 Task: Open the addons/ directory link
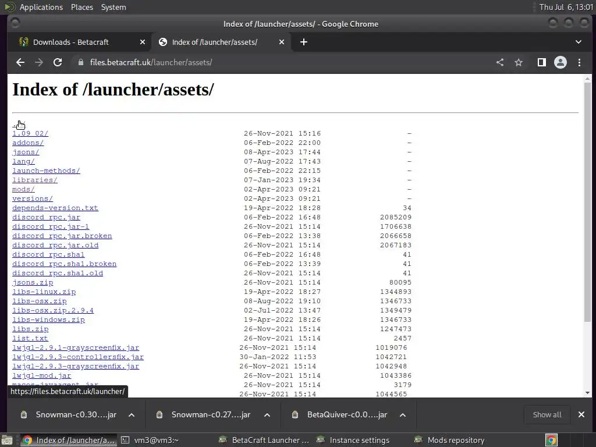[28, 143]
